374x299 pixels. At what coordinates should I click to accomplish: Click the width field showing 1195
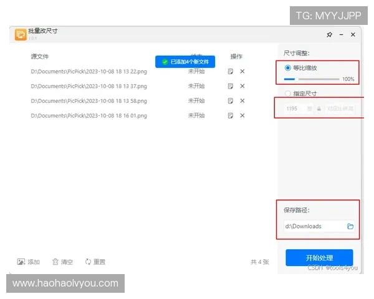(298, 109)
